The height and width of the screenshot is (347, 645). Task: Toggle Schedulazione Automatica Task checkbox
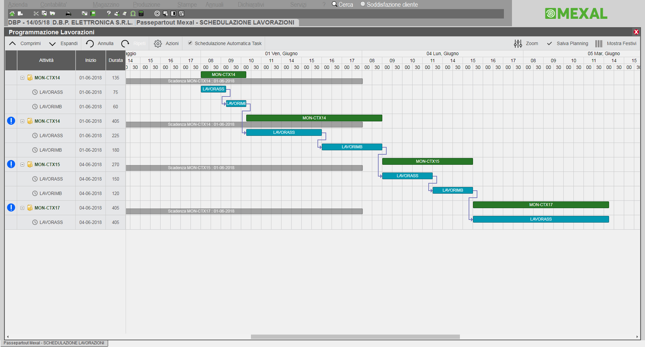point(190,43)
